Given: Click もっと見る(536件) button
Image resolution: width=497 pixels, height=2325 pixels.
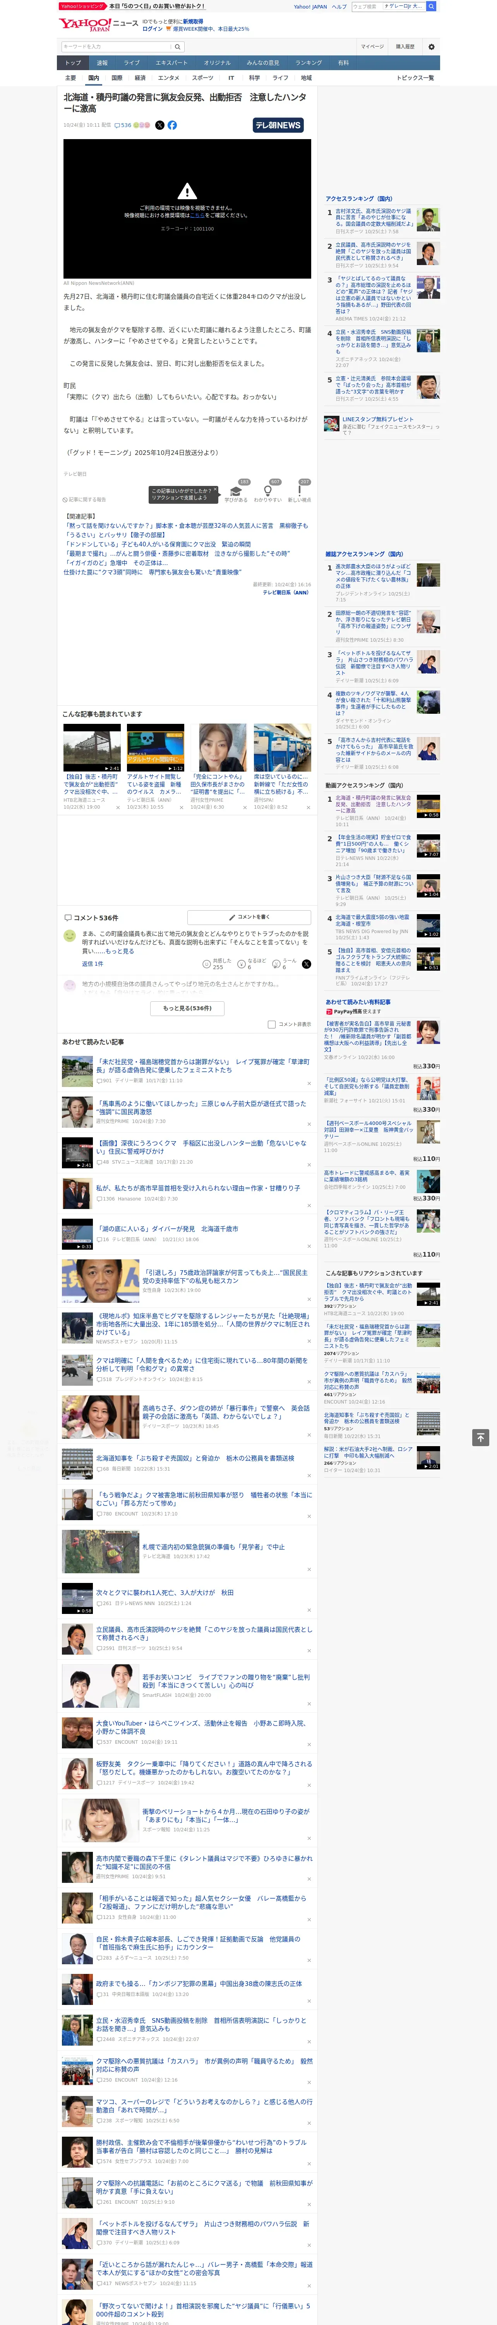Looking at the screenshot, I should click(x=188, y=1008).
